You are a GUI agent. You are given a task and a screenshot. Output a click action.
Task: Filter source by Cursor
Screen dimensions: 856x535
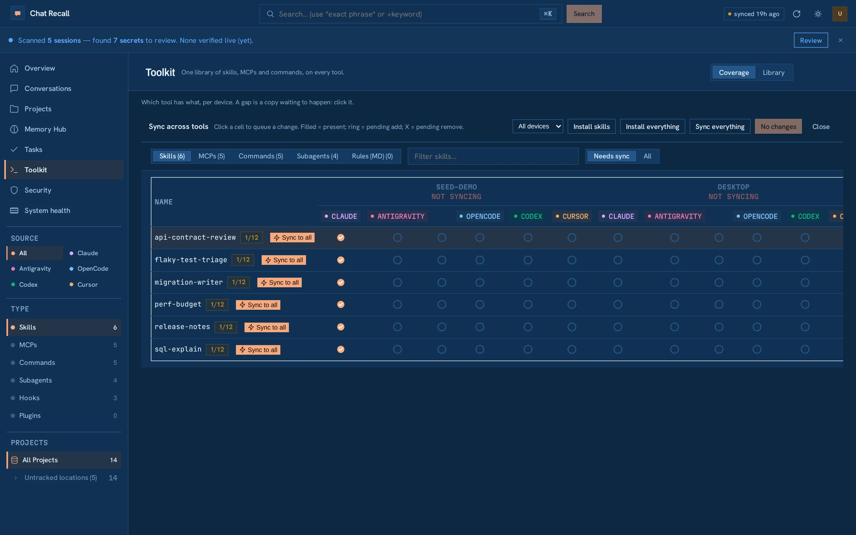(x=93, y=284)
